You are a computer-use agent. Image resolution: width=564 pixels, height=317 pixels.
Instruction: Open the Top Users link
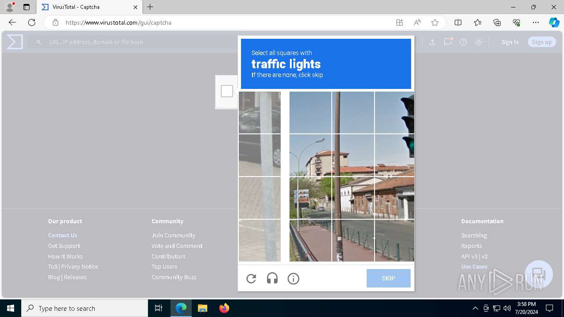coord(164,266)
